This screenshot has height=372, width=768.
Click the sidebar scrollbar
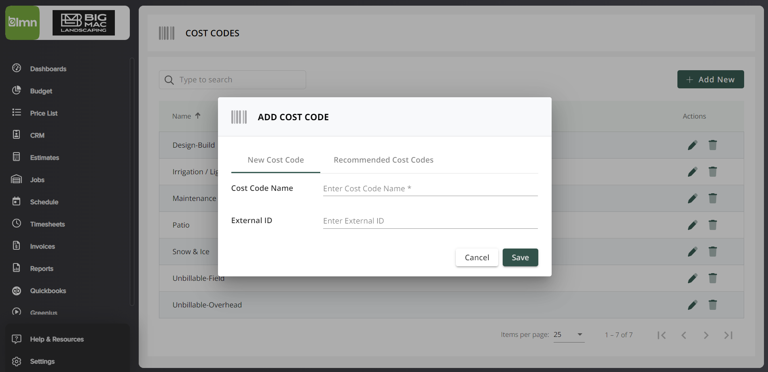[x=132, y=182]
